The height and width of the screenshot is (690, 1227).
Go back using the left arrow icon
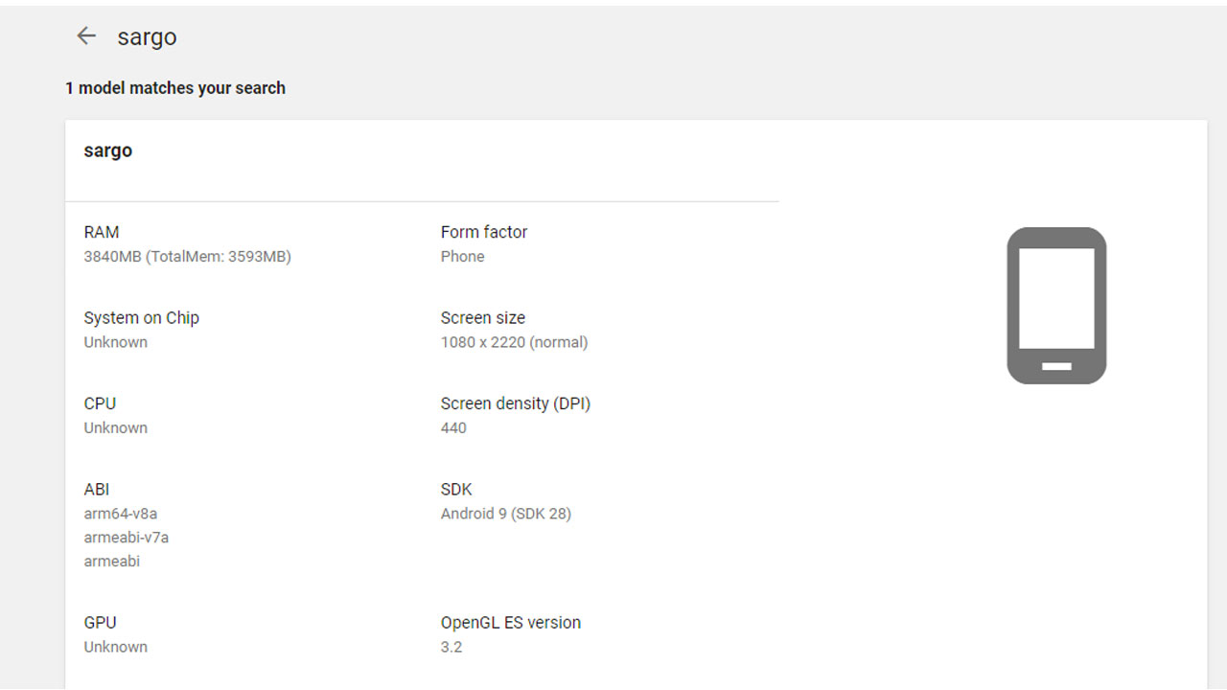click(x=86, y=36)
